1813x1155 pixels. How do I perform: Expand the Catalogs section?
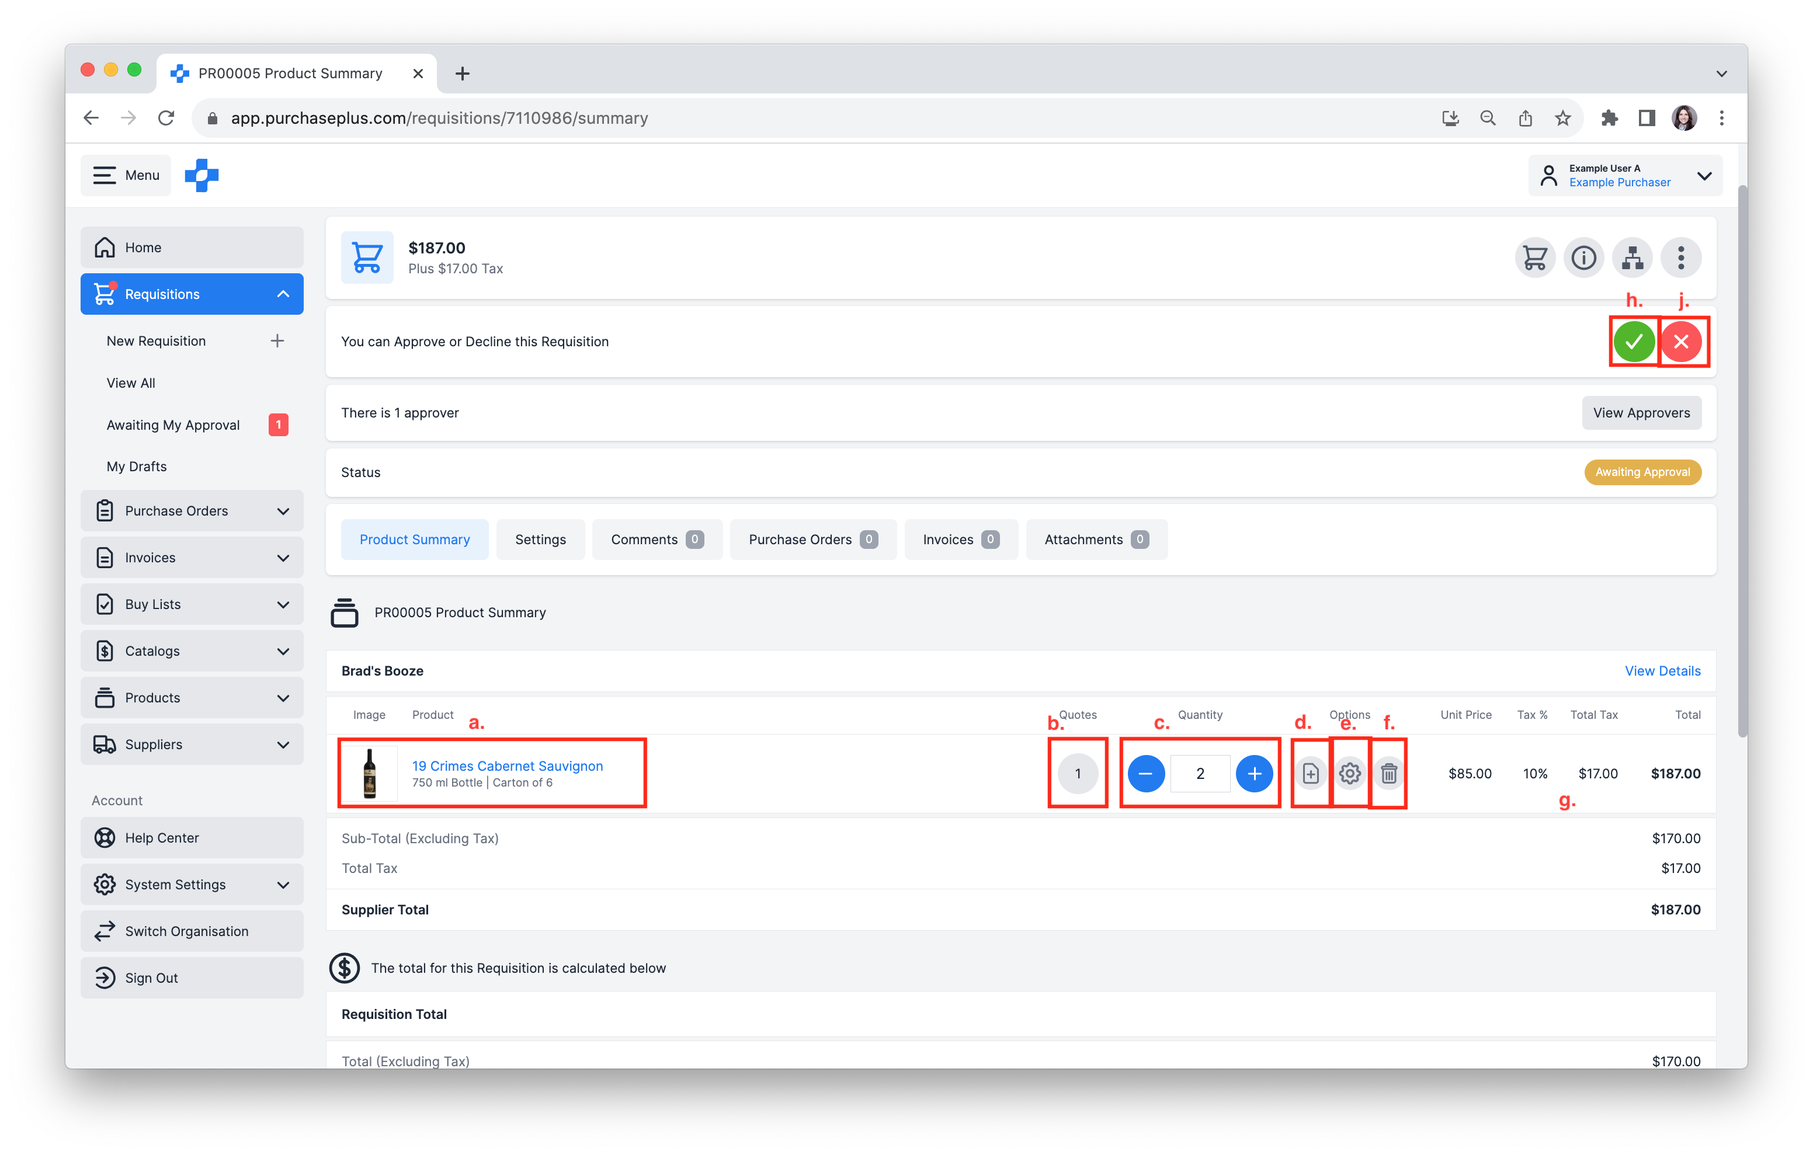click(192, 651)
